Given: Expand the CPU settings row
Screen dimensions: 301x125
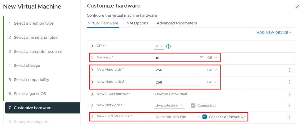Looking at the screenshot, I should [92, 46].
